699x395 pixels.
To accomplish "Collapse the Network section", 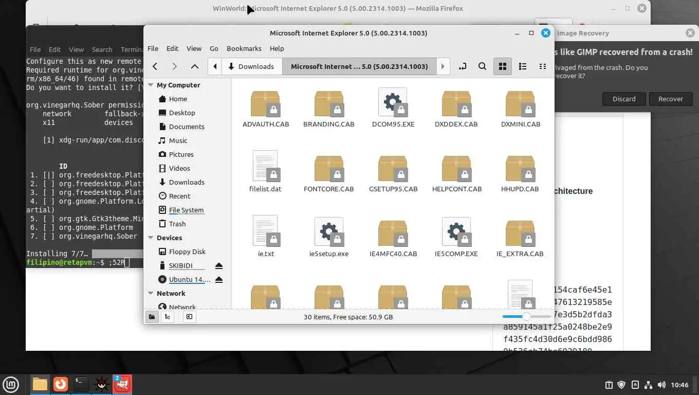I will click(x=151, y=294).
